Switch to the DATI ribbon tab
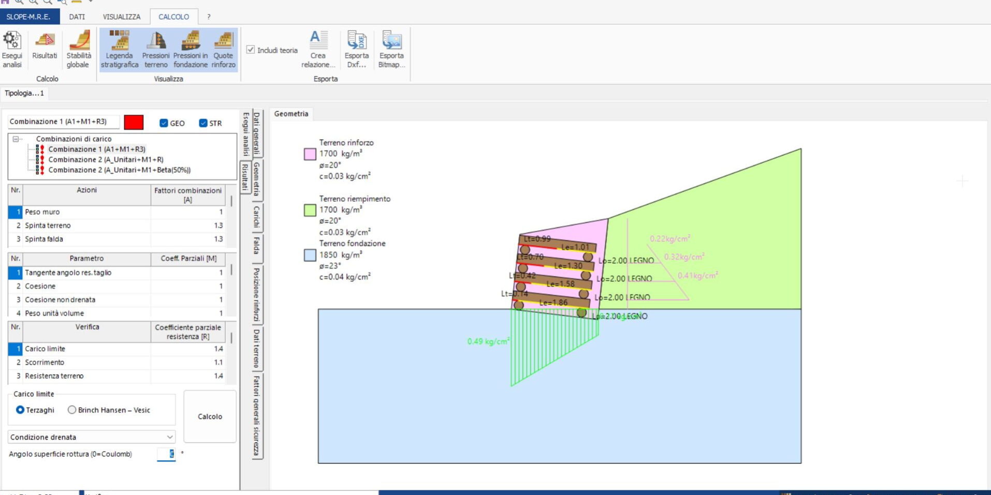Screen dimensions: 991x495 (77, 17)
